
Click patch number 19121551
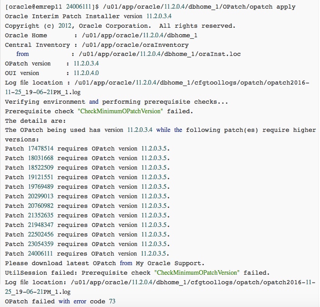click(41, 177)
